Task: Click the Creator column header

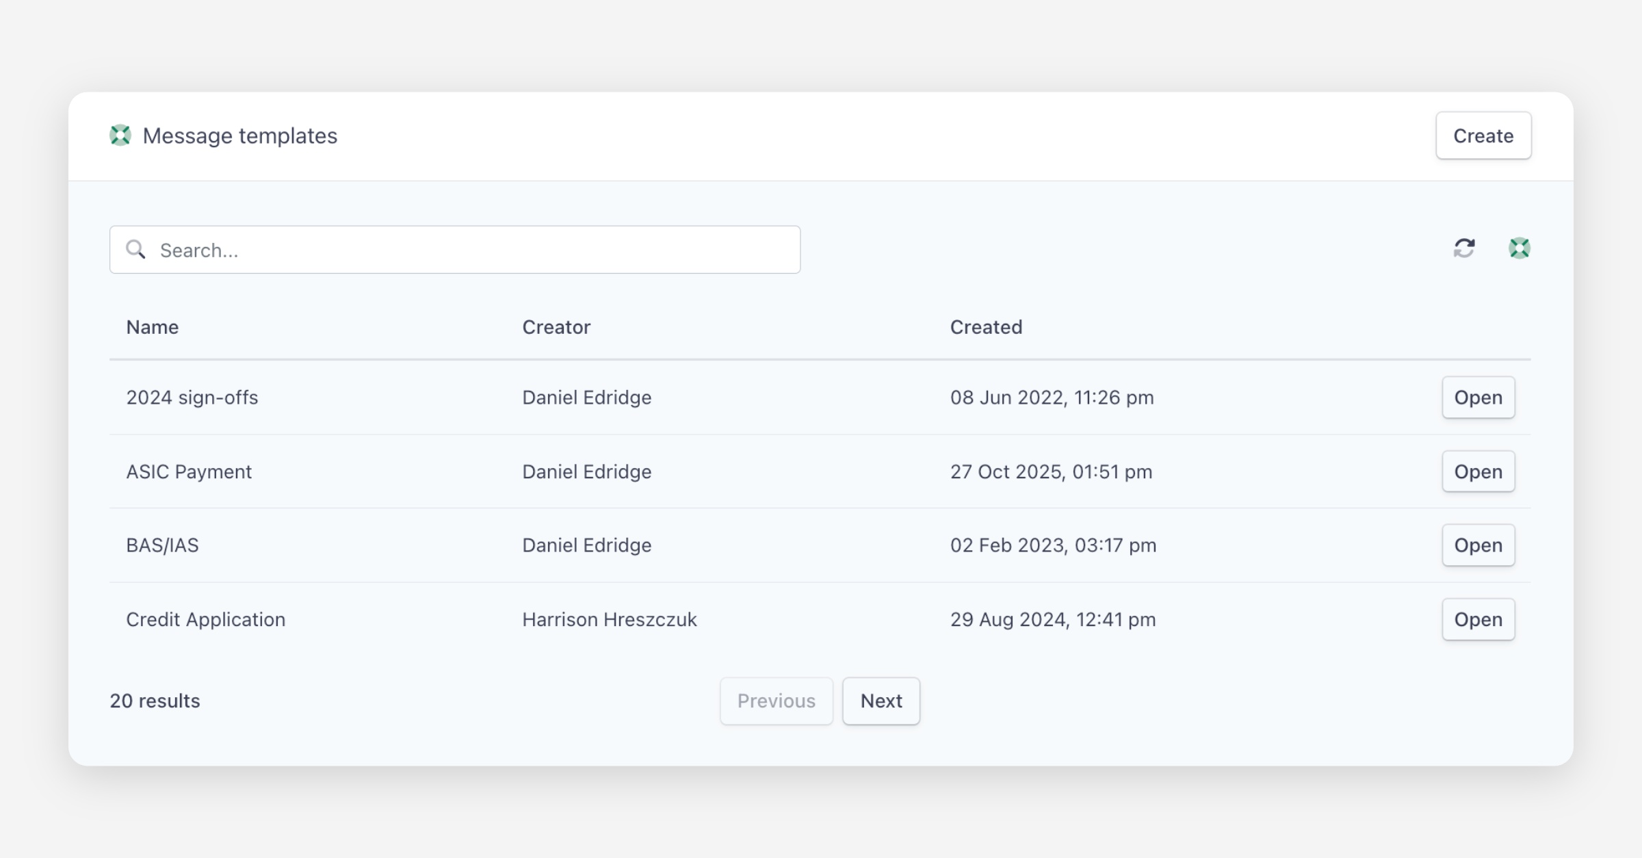Action: coord(556,327)
